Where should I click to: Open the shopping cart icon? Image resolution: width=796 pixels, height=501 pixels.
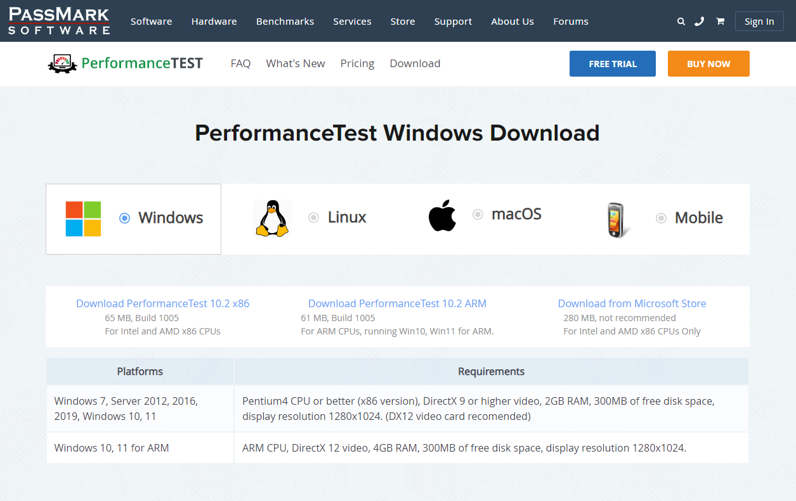point(720,22)
